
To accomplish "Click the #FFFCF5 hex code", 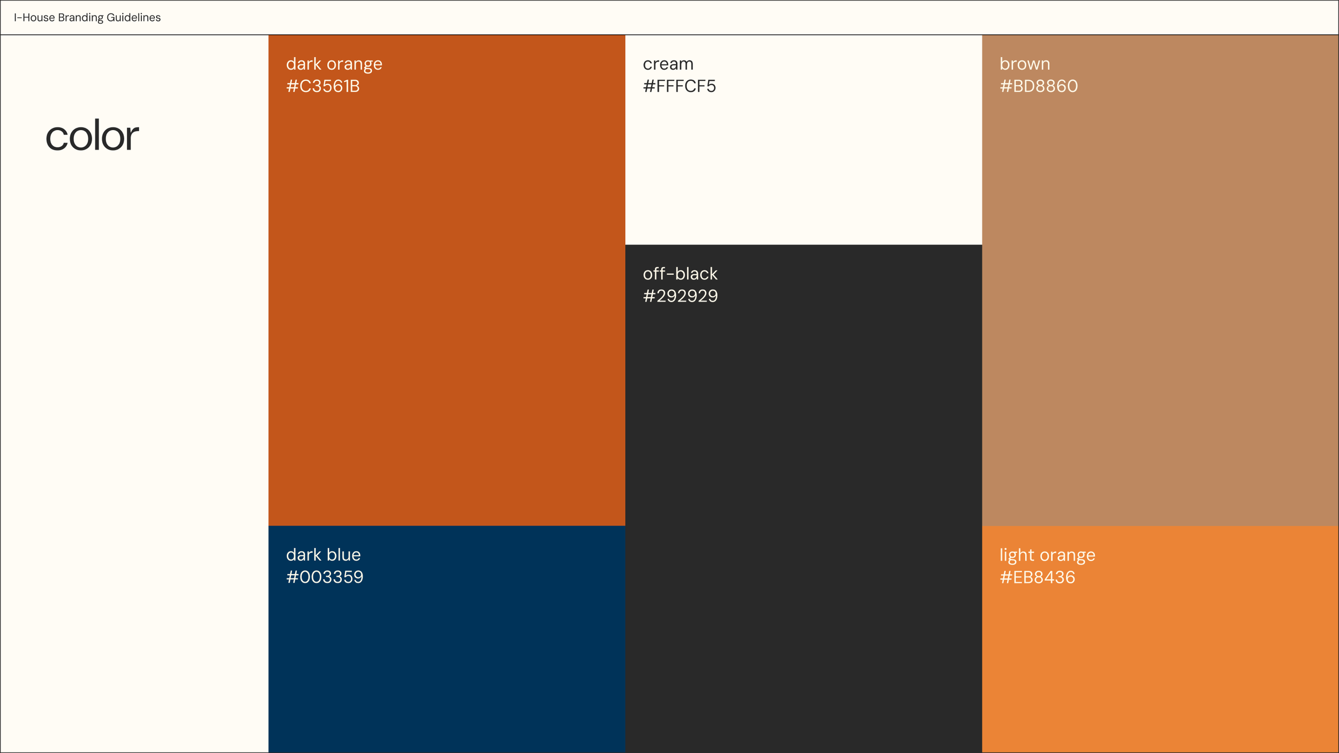I will [679, 86].
